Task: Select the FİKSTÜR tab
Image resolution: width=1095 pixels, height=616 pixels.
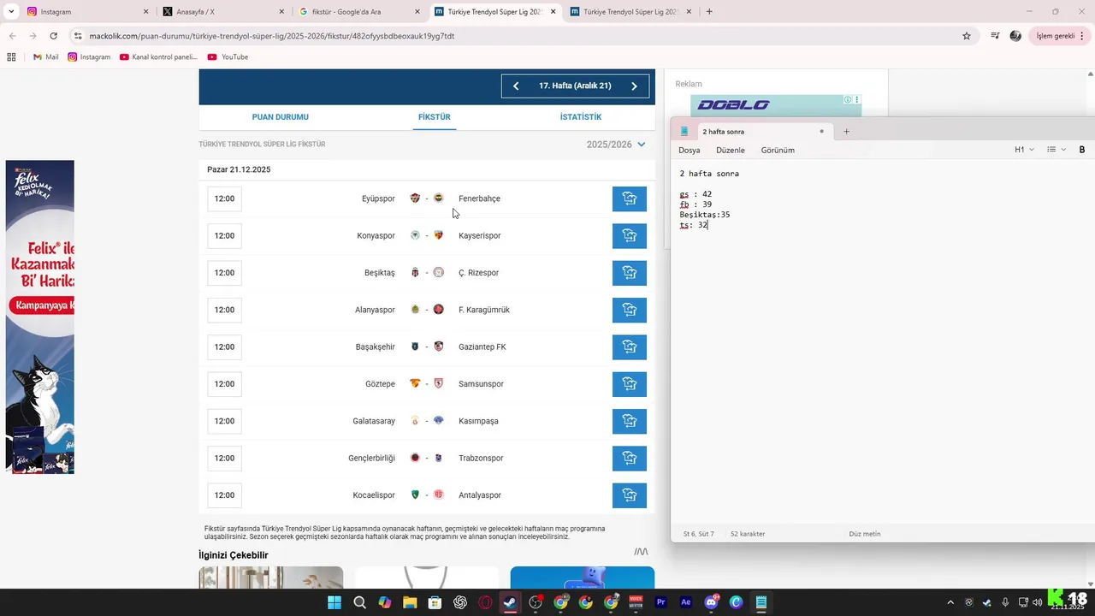Action: [x=434, y=116]
